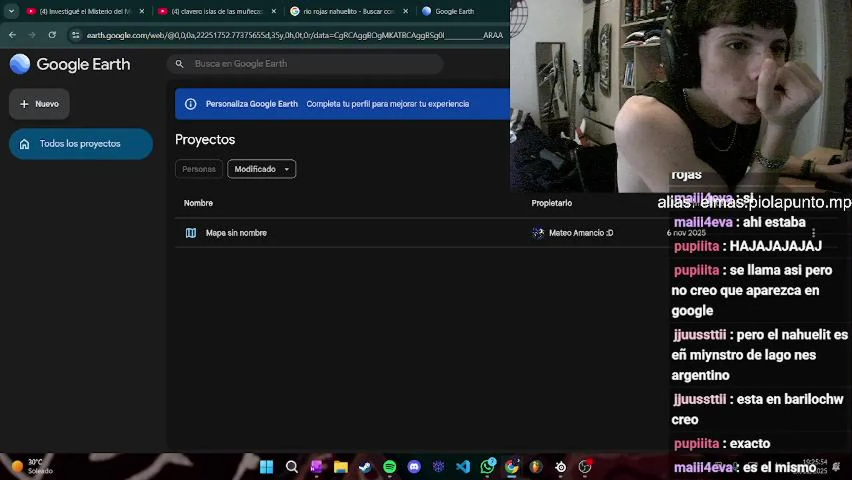The width and height of the screenshot is (852, 480).
Task: Close the clavero islas de las muñecas tab
Action: 273,11
